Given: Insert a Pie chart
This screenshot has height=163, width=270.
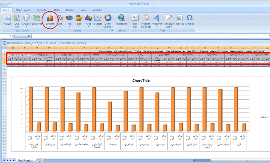Looking at the screenshot, I should (x=69, y=21).
